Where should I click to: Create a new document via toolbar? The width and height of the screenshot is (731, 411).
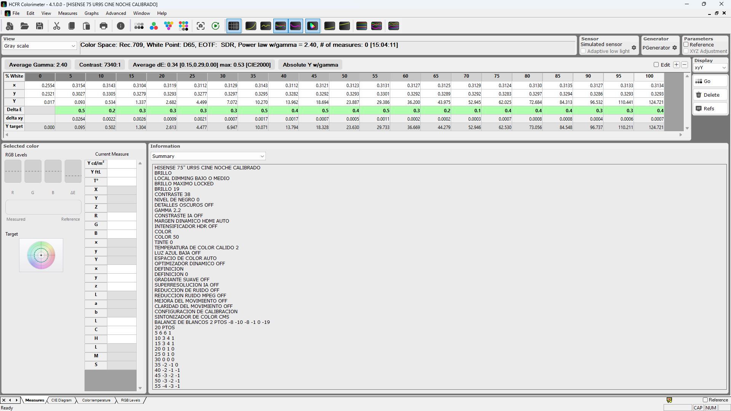pos(10,26)
